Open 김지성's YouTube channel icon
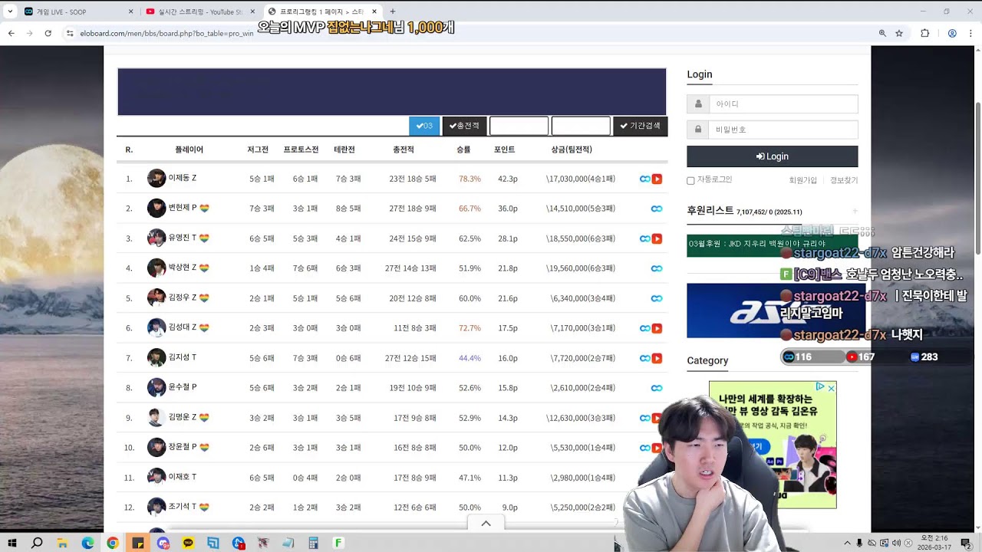Image resolution: width=982 pixels, height=552 pixels. (x=657, y=358)
